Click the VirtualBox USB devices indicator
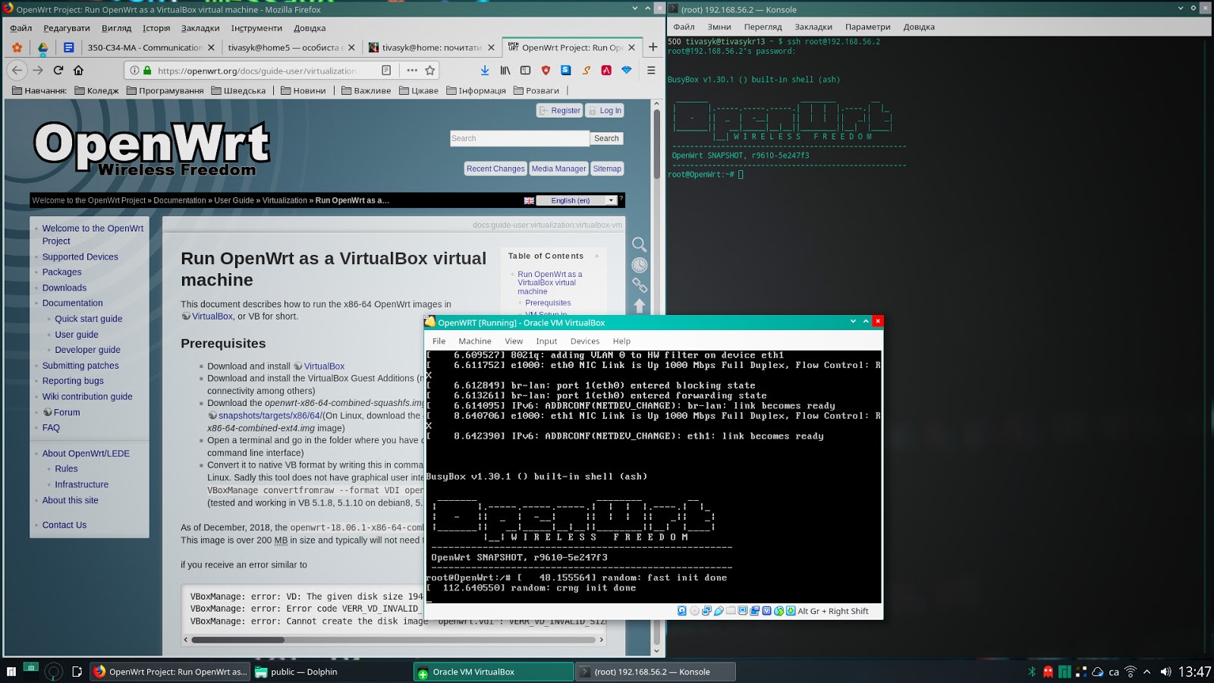Viewport: 1214px width, 683px height. (x=719, y=611)
